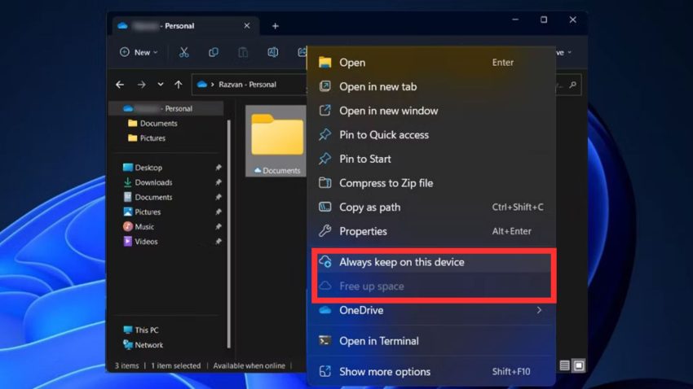Open Properties from context menu
Screen dimensions: 693x389
(x=431, y=231)
